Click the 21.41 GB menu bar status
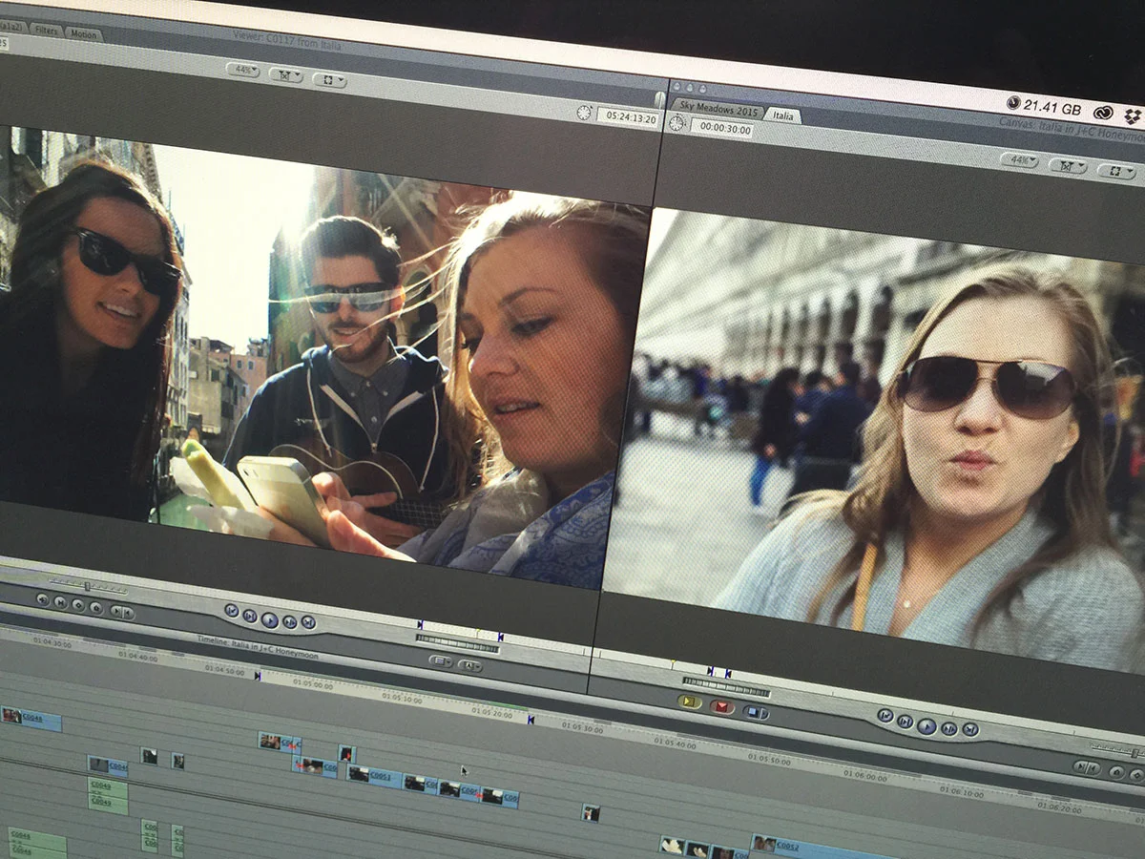This screenshot has height=859, width=1145. [1044, 108]
